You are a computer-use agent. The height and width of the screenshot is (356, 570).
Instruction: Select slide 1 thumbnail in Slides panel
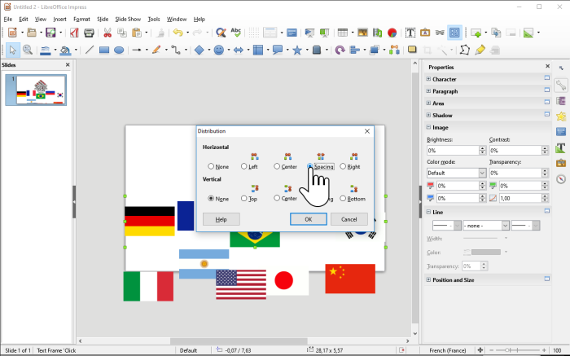click(x=41, y=90)
